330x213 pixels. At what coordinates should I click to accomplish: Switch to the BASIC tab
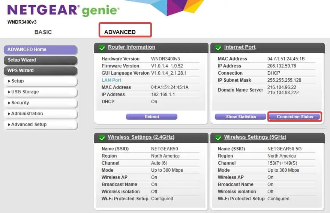tap(43, 32)
